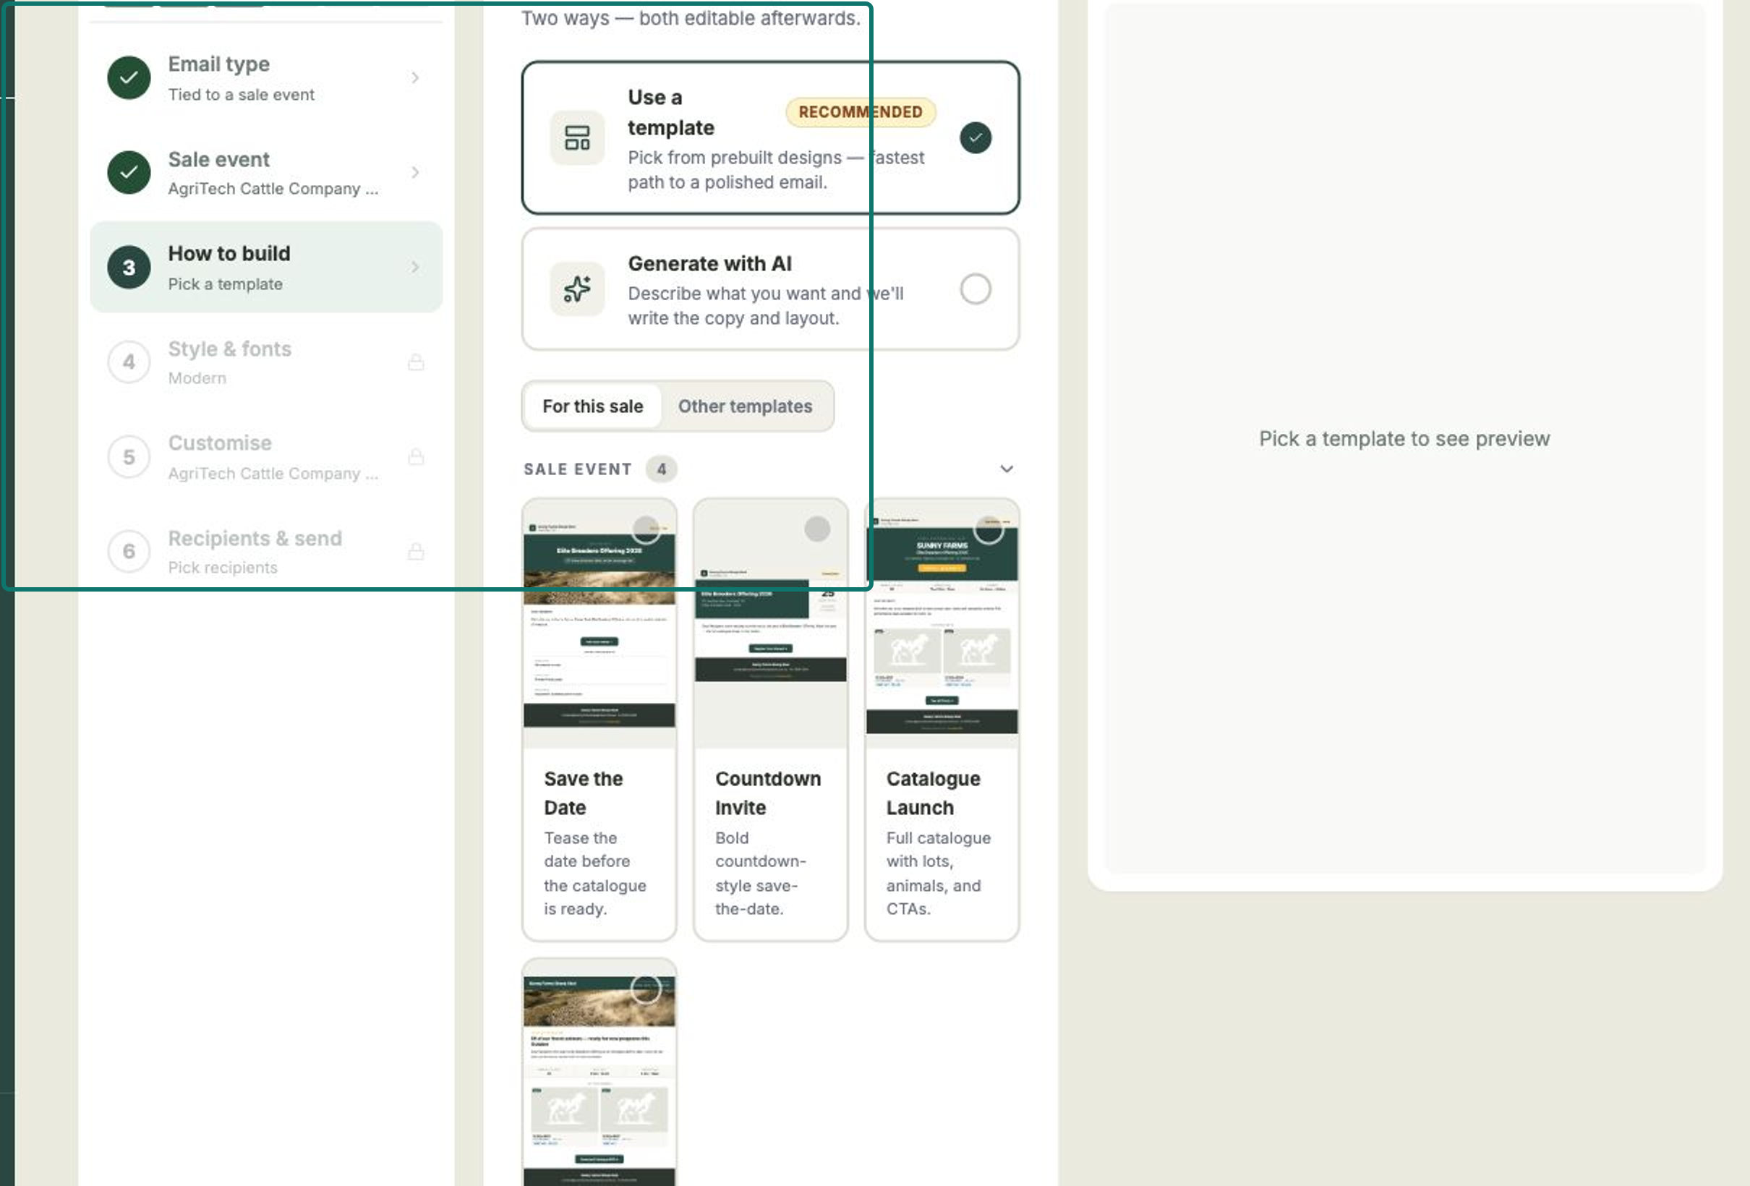Click the Bold countdown-style description

click(760, 874)
